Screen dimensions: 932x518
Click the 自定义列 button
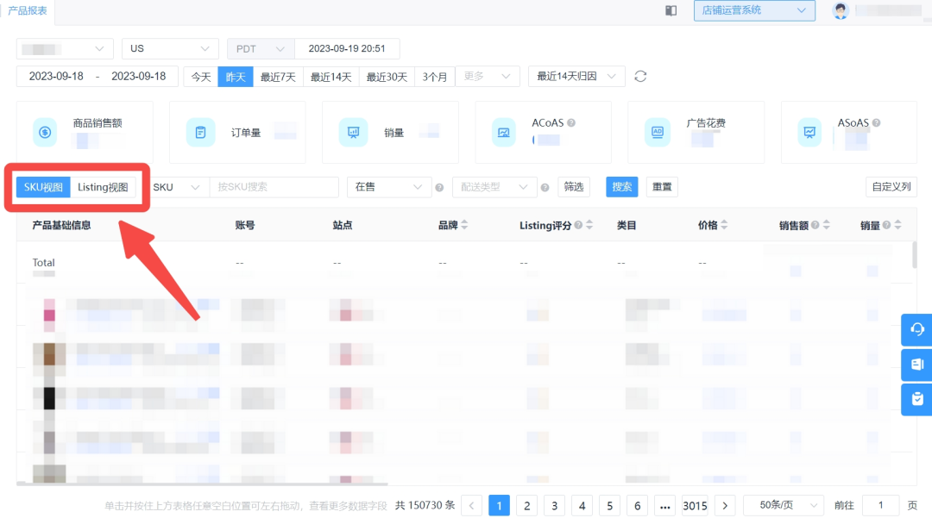pyautogui.click(x=891, y=186)
